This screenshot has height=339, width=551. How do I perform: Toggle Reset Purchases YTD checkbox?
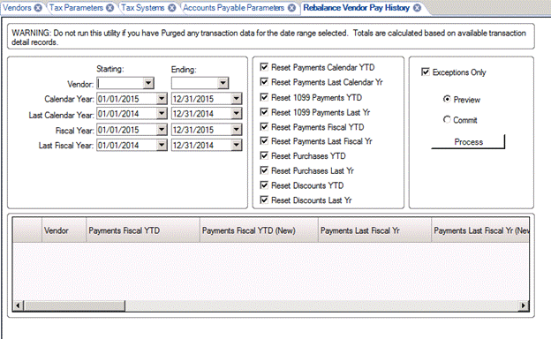tap(264, 155)
